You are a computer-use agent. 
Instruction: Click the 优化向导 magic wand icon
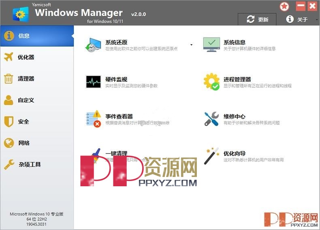click(211, 156)
